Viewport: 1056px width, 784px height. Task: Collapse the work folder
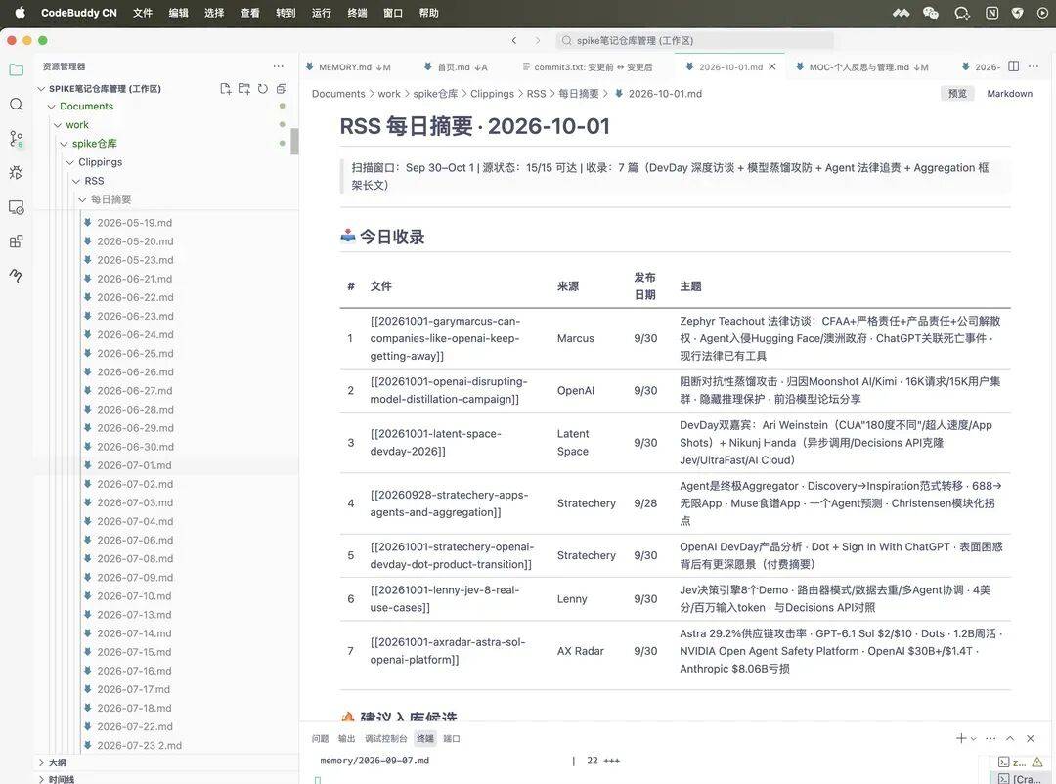point(58,125)
